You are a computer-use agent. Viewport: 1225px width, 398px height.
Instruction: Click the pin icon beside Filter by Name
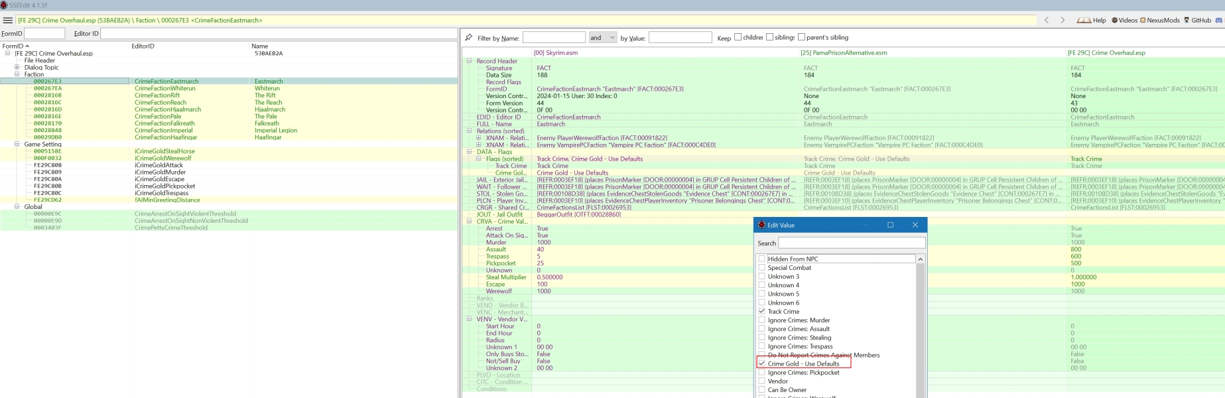pos(469,37)
